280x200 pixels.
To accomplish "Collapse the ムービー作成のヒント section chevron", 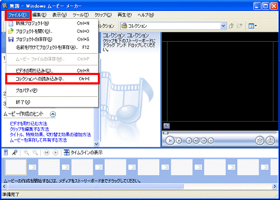I will (53, 114).
